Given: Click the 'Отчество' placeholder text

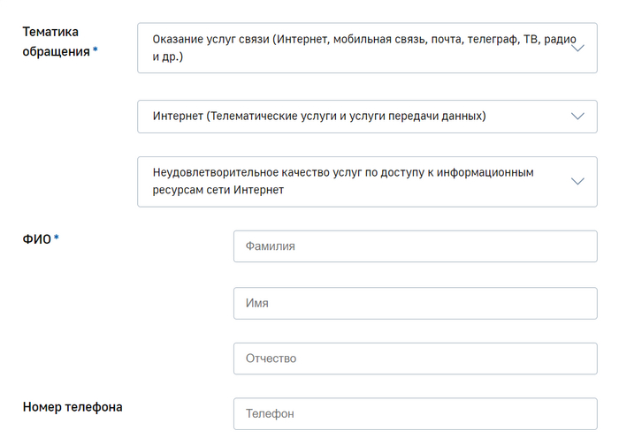Looking at the screenshot, I should [x=271, y=359].
